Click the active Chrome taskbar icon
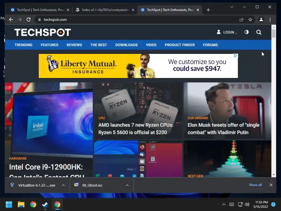 pos(57,204)
